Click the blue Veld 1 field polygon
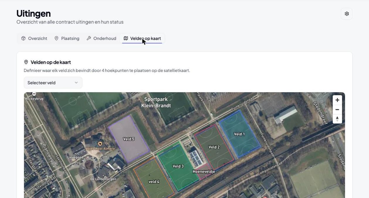 [239, 134]
